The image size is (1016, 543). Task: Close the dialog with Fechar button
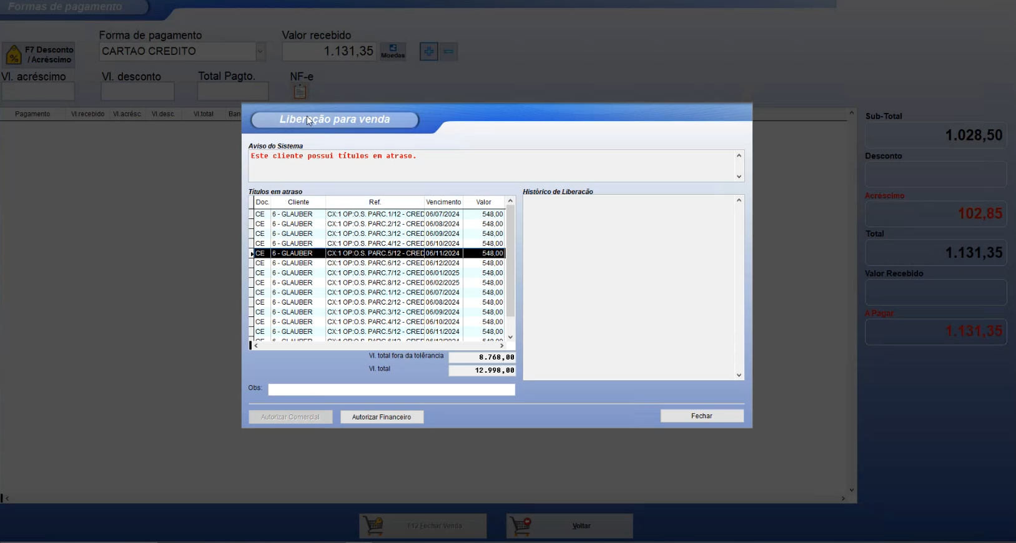(701, 416)
